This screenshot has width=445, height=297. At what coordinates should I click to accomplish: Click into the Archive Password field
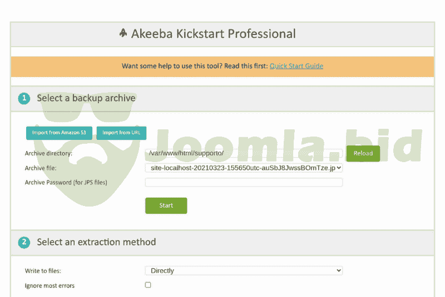point(244,183)
